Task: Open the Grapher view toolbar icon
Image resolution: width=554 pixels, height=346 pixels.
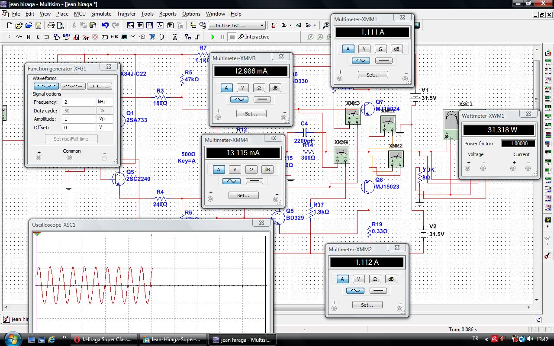Action: [x=160, y=26]
